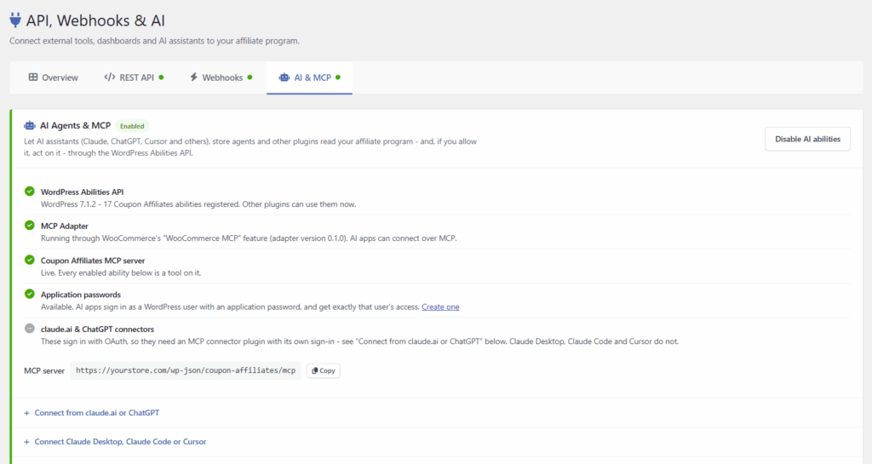Click the Application passwords heading

click(81, 295)
